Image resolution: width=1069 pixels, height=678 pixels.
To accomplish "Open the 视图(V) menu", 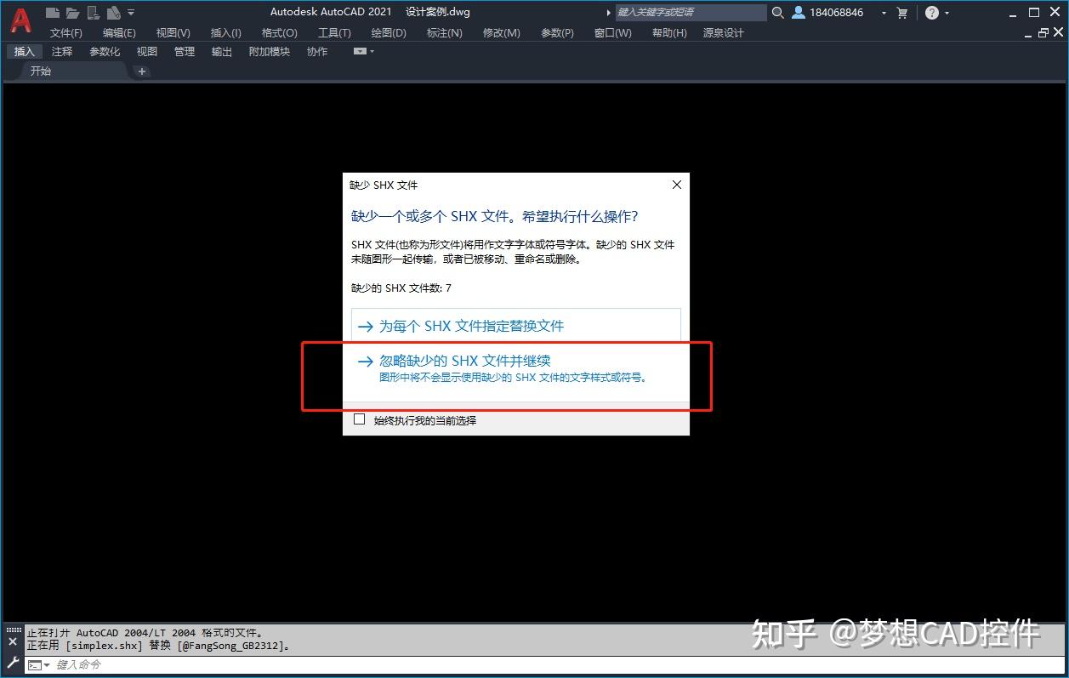I will pyautogui.click(x=173, y=33).
